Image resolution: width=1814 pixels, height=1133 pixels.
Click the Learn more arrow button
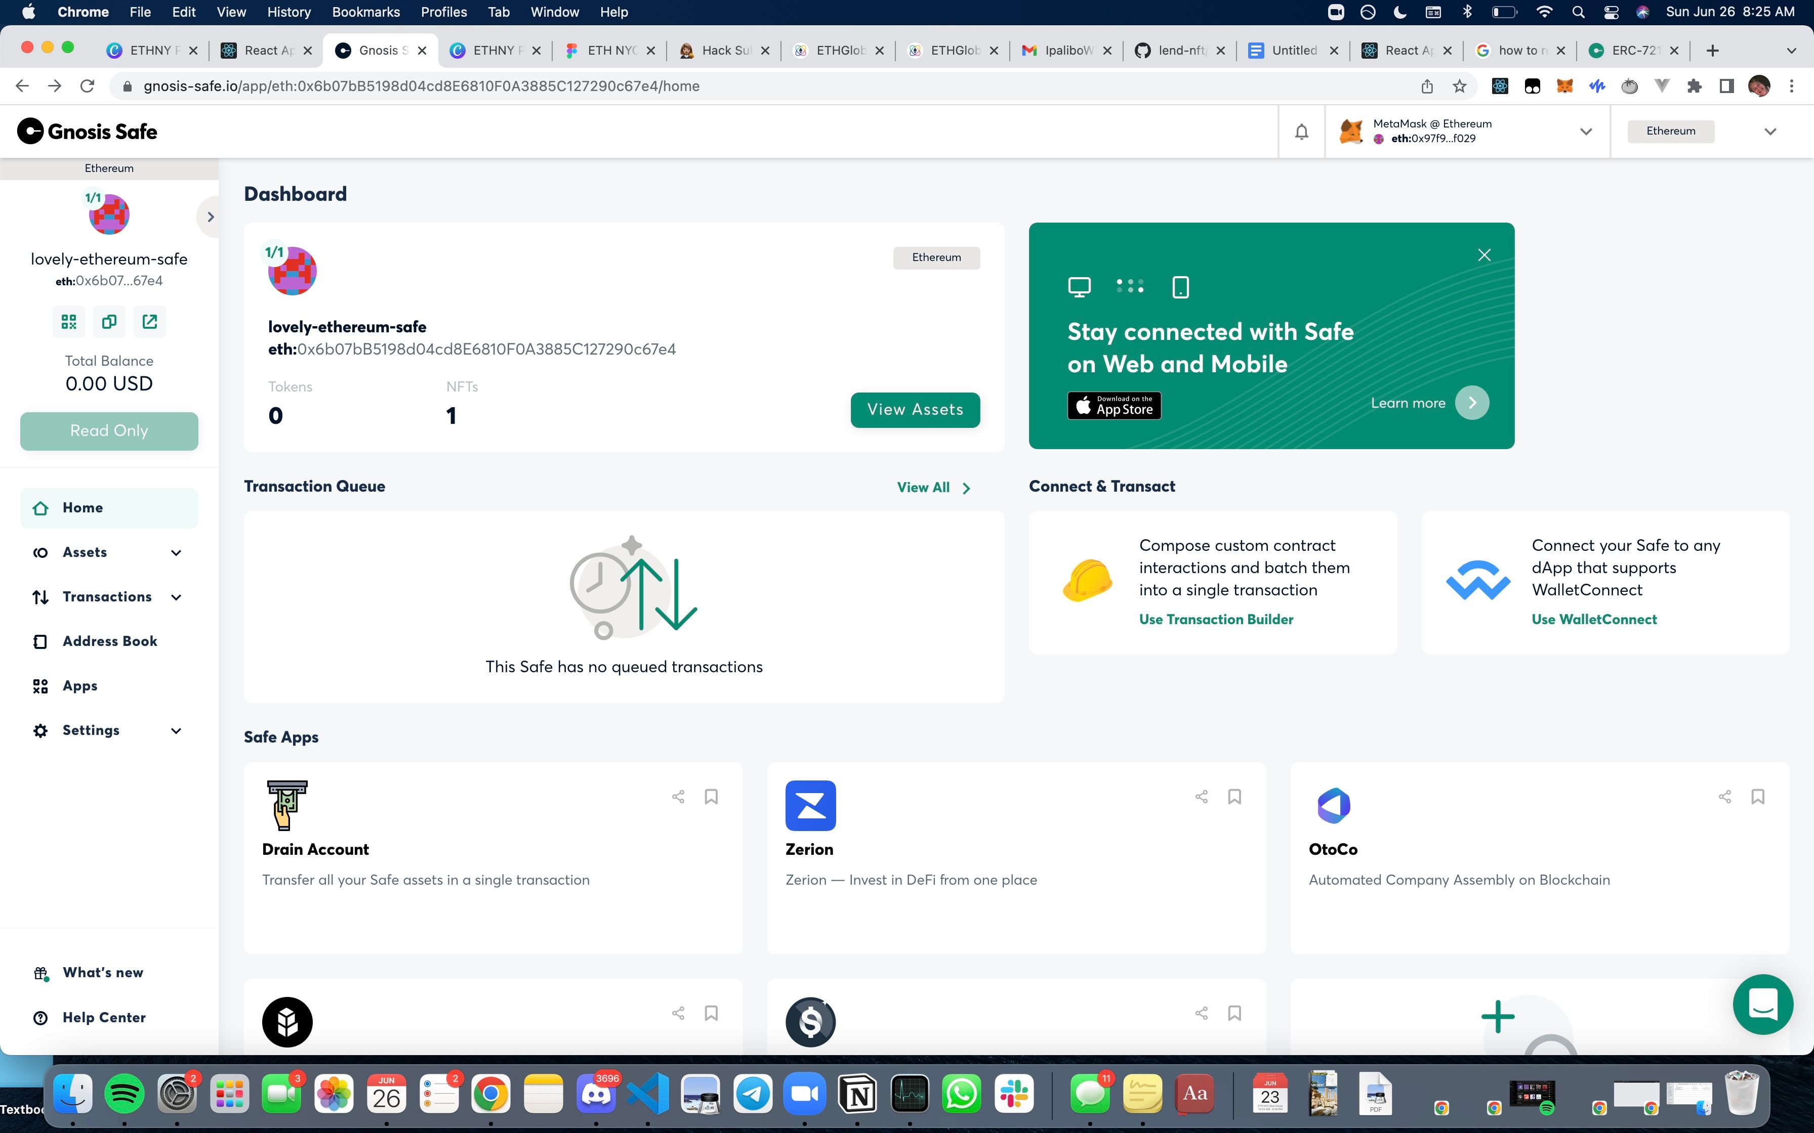tap(1472, 403)
